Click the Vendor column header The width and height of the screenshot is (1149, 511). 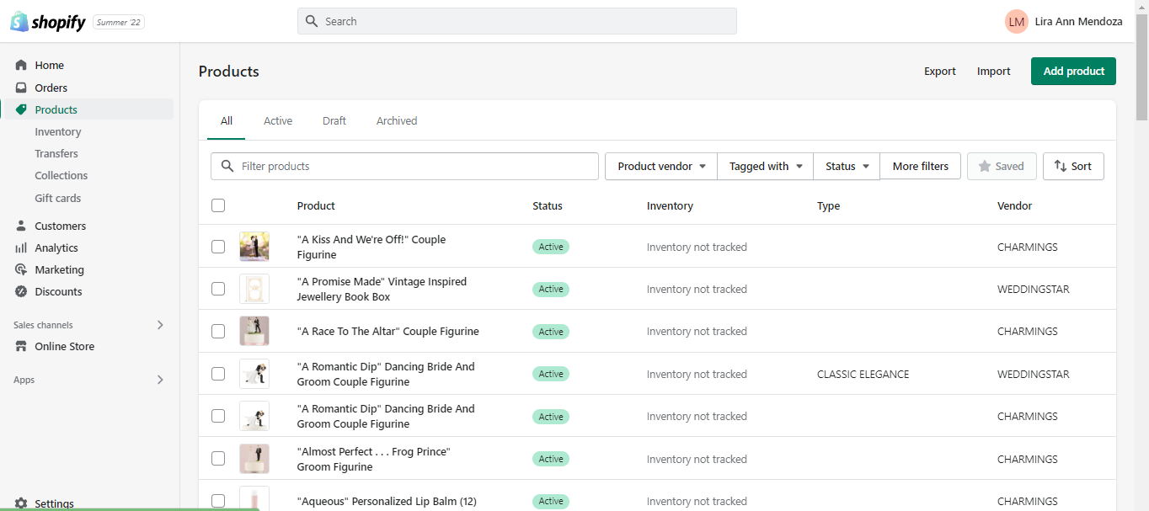[1014, 205]
